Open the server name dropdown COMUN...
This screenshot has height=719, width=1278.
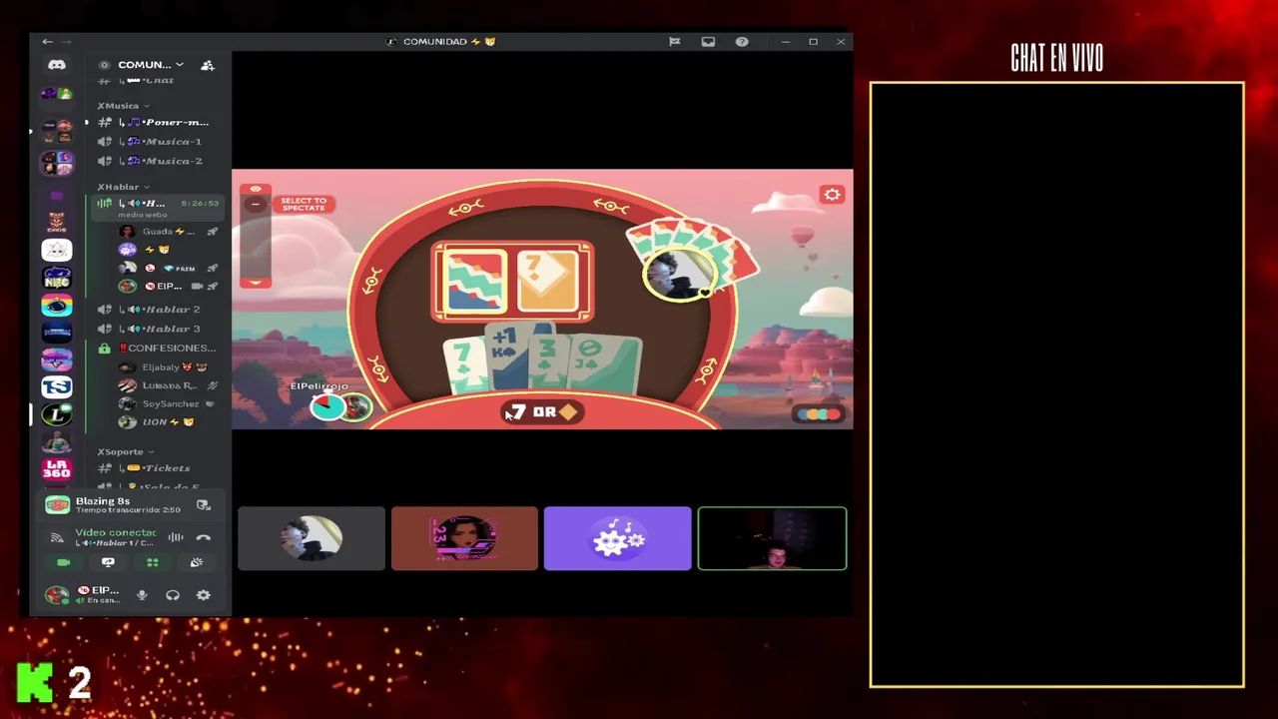(x=150, y=65)
